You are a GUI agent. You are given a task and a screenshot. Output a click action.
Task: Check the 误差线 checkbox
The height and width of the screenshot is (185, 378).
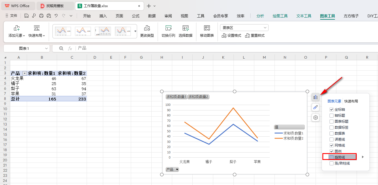(x=332, y=139)
